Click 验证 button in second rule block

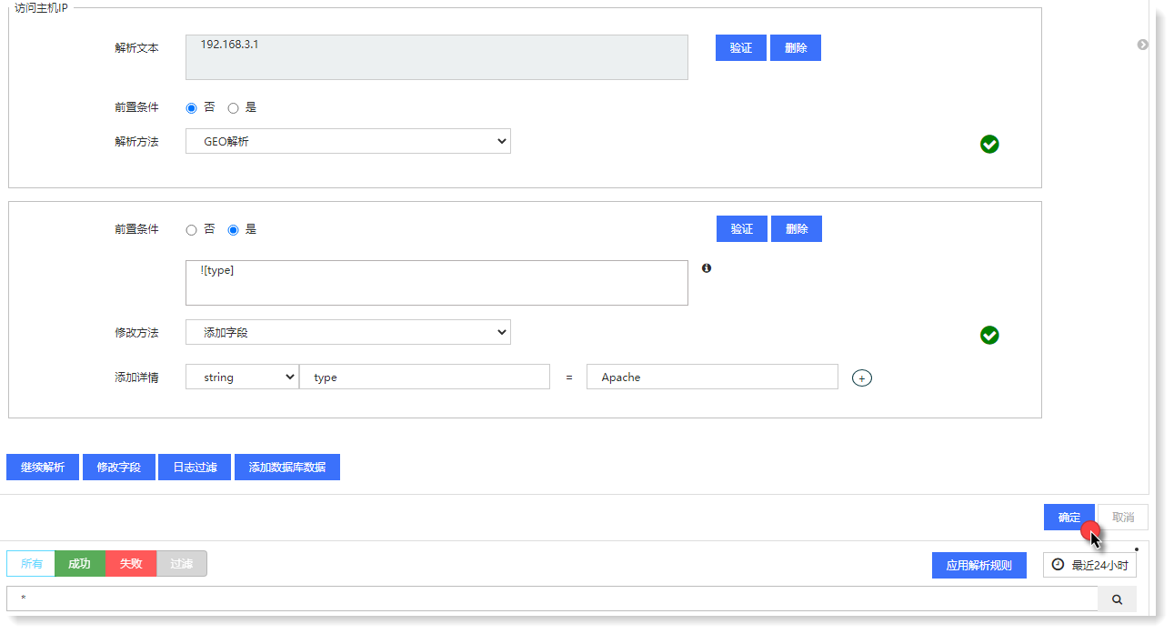[x=742, y=229]
